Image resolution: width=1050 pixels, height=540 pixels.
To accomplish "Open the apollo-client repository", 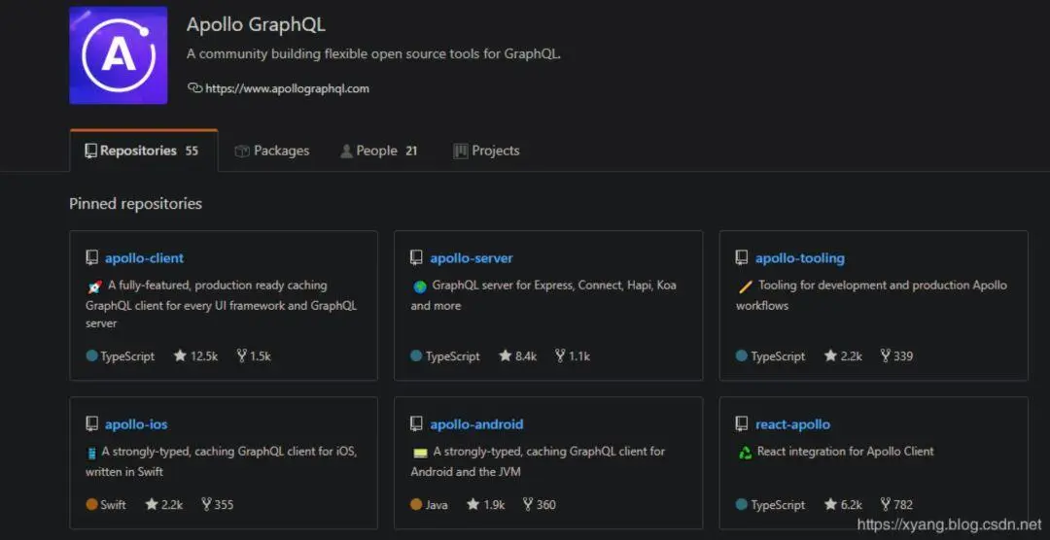I will click(x=144, y=257).
